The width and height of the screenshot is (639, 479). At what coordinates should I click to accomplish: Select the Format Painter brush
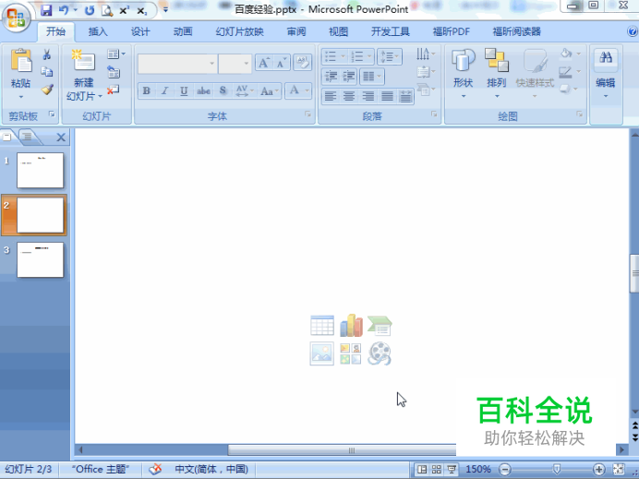[x=47, y=90]
